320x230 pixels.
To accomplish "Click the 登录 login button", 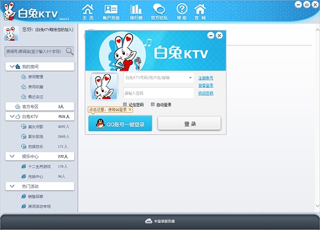I will point(189,123).
